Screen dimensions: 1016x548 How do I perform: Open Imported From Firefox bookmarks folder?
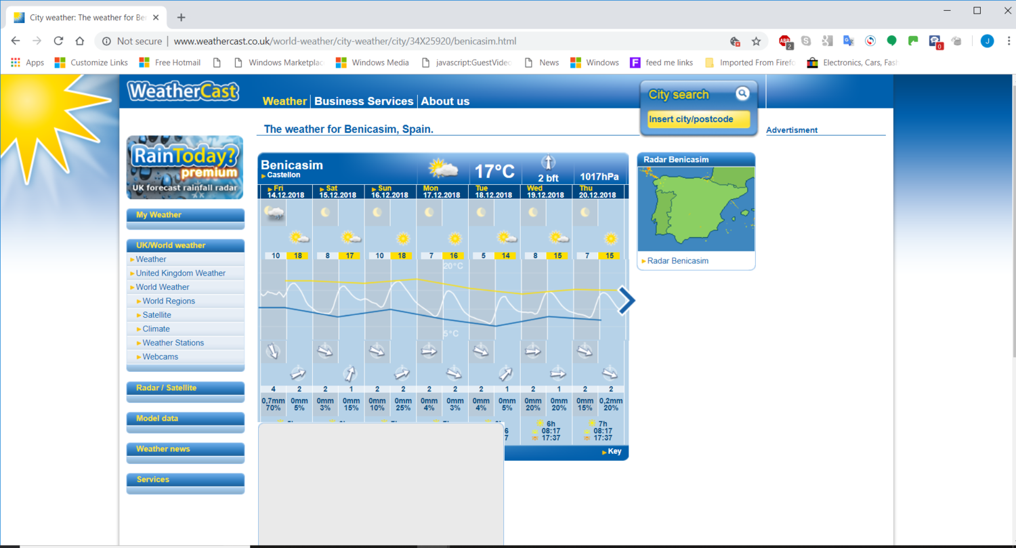pyautogui.click(x=749, y=62)
